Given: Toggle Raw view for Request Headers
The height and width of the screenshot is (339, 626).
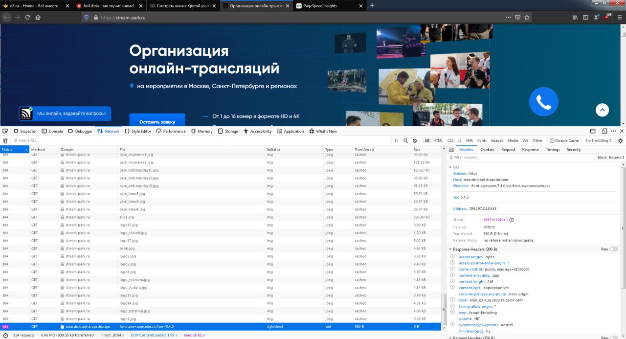Looking at the screenshot, I should 614,338.
